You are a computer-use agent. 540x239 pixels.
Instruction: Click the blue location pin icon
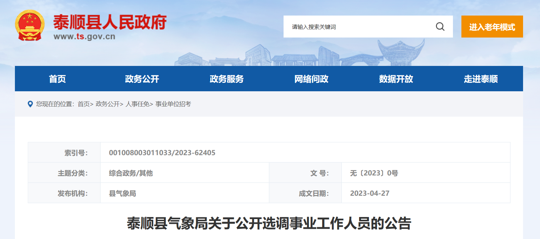tap(30, 104)
